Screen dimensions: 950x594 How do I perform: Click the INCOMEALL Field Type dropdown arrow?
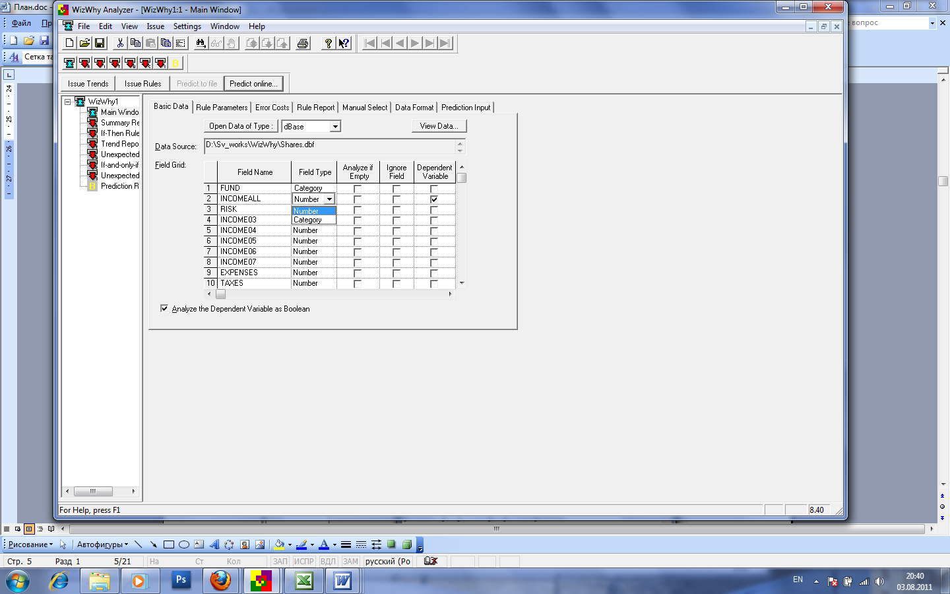tap(329, 199)
